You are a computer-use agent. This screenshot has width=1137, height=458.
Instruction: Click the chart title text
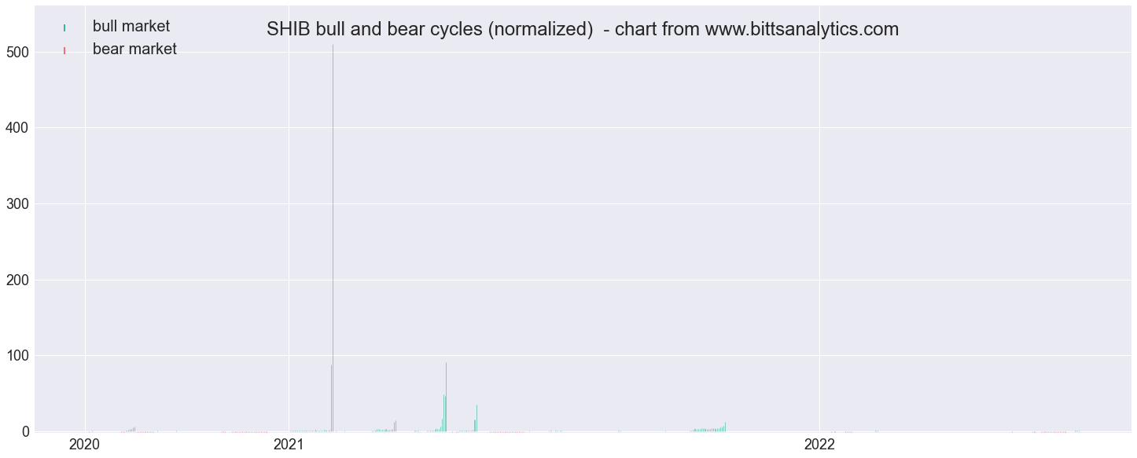pyautogui.click(x=583, y=30)
